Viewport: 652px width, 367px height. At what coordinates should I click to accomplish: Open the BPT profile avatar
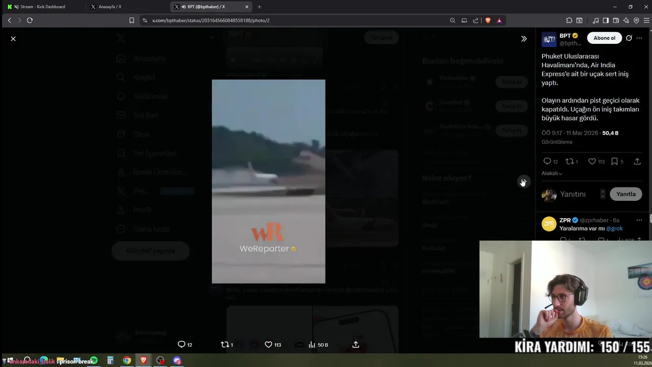(x=549, y=39)
